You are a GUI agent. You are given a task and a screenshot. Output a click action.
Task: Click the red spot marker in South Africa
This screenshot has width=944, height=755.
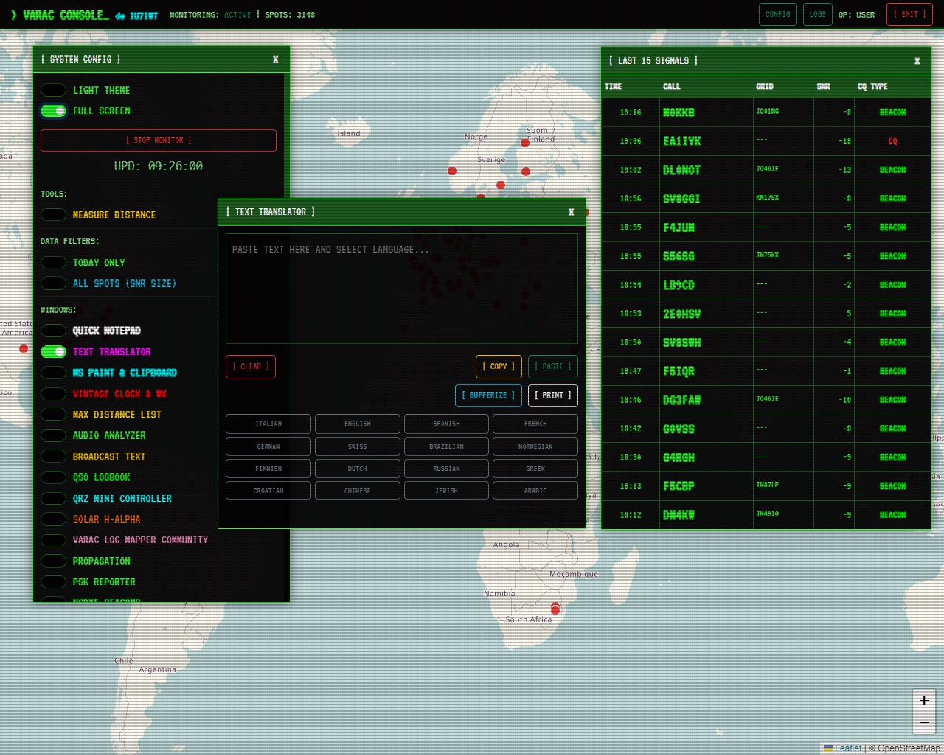(x=555, y=610)
